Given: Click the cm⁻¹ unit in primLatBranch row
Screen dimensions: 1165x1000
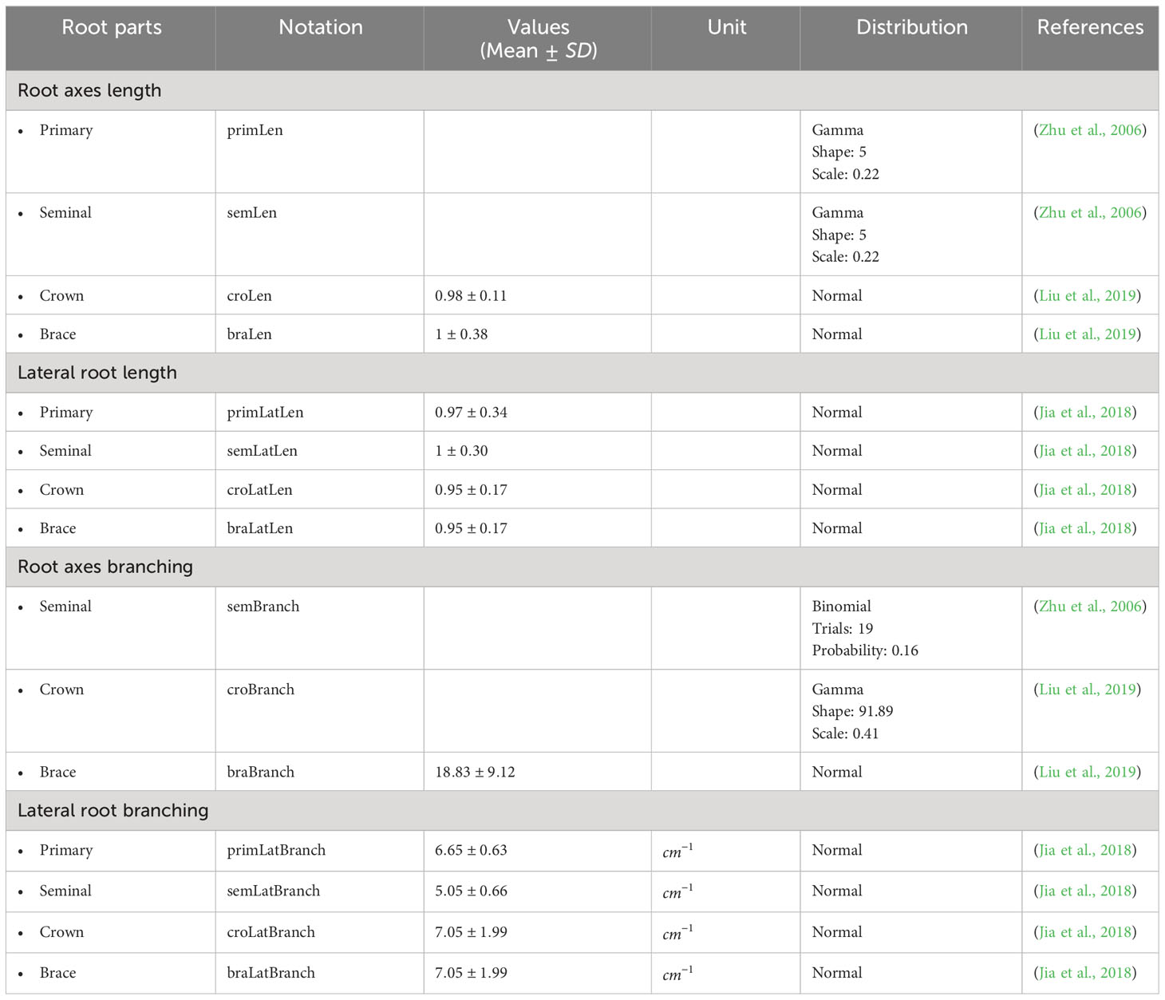Looking at the screenshot, I should click(677, 851).
